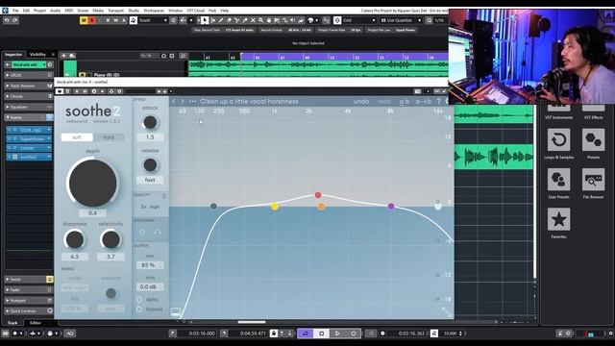Select the hard mode in soothe2
Image resolution: width=615 pixels, height=346 pixels.
click(109, 137)
